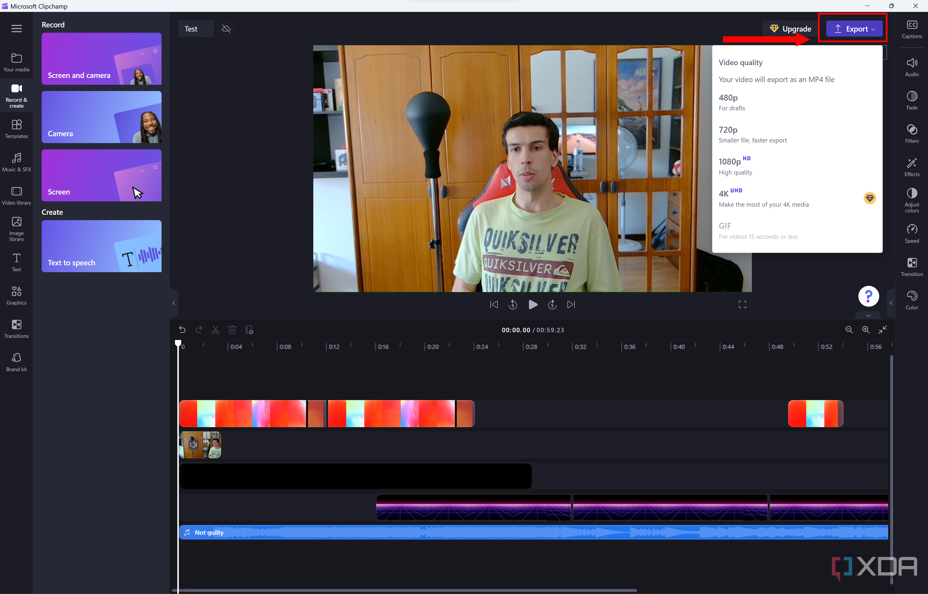The image size is (928, 594).
Task: Open Graphics in the left sidebar
Action: click(17, 296)
